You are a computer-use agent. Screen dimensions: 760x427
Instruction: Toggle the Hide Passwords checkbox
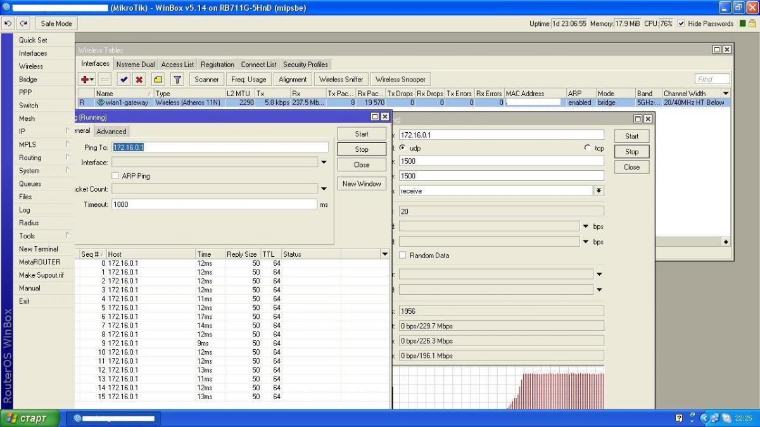tap(681, 23)
